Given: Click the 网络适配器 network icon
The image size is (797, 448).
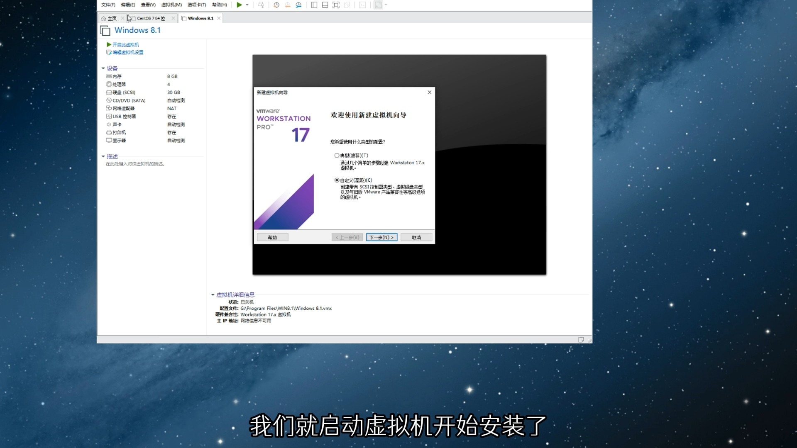Looking at the screenshot, I should click(109, 108).
